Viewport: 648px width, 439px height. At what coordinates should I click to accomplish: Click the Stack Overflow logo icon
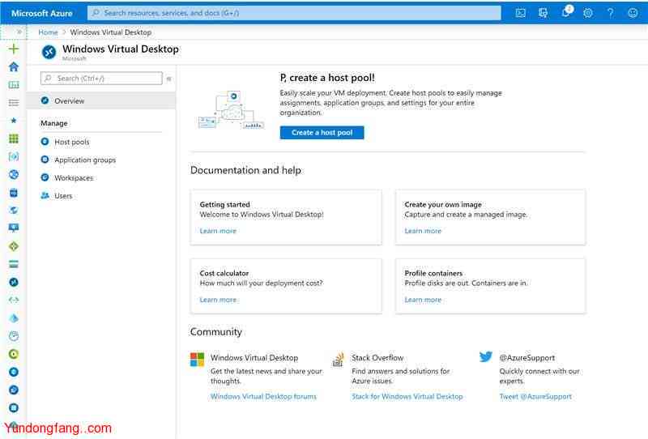click(339, 360)
